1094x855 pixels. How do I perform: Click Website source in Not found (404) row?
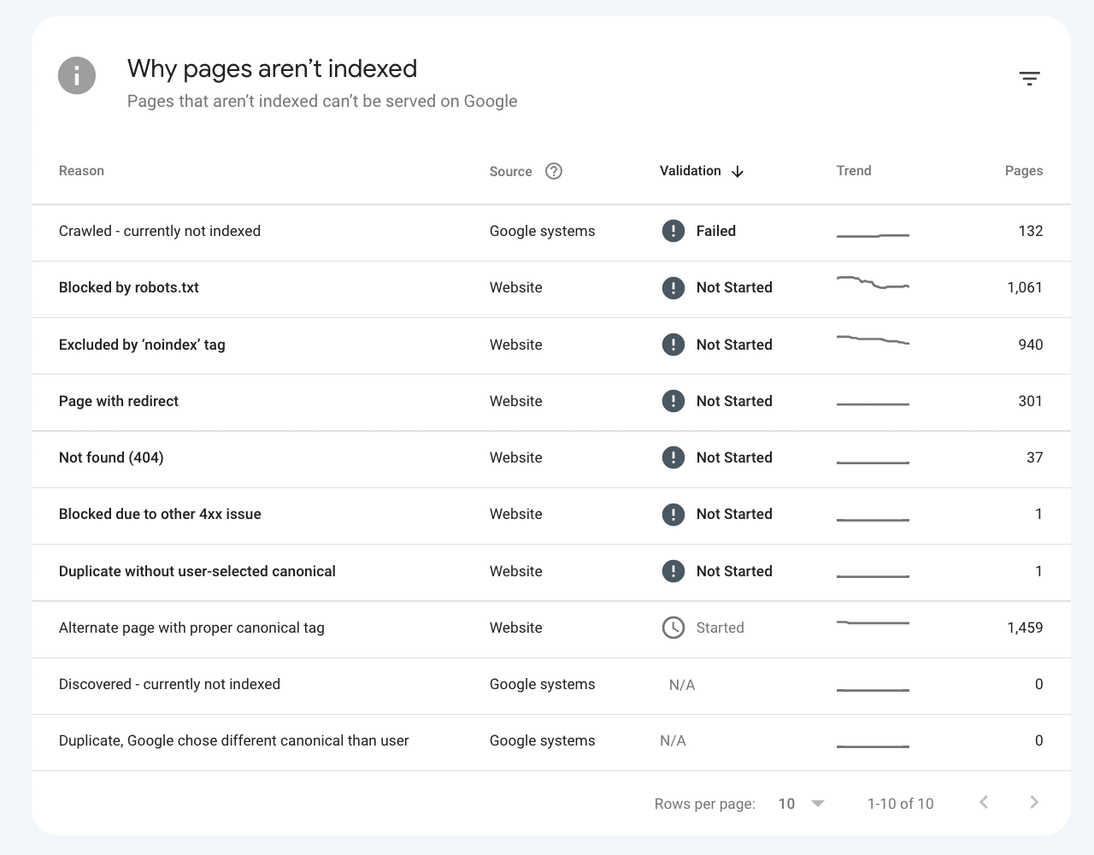[516, 457]
